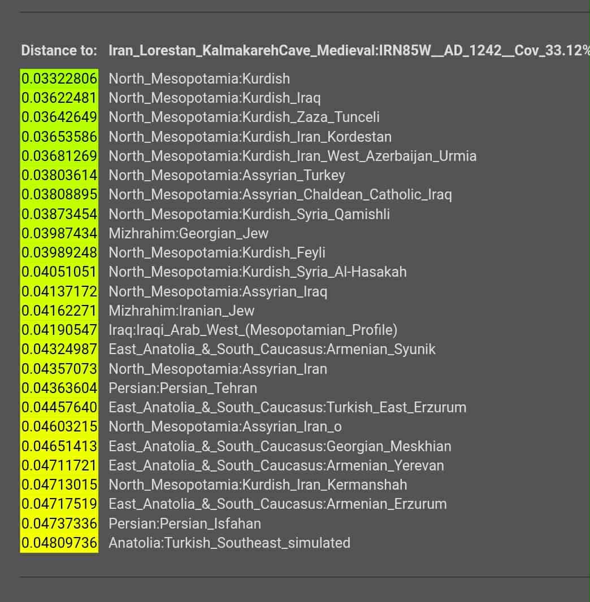
Task: Click distance value 0.04457640
Action: 59,407
